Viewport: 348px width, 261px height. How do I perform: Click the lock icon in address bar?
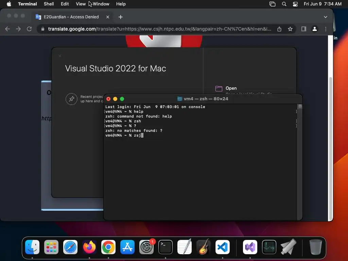coord(43,29)
